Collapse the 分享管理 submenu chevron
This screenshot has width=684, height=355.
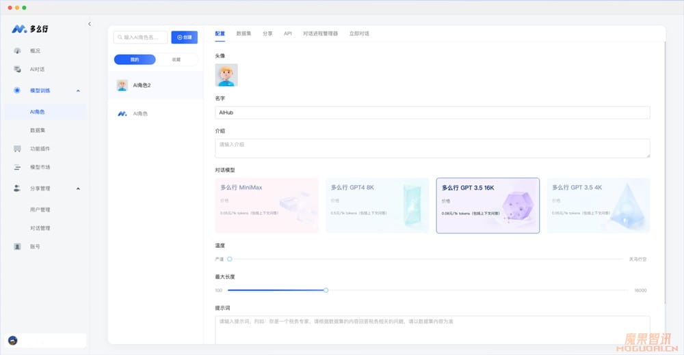coord(78,188)
